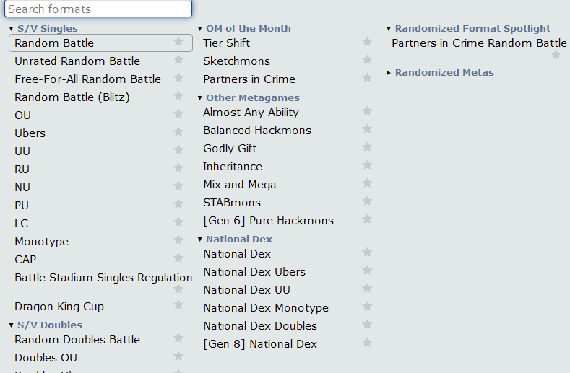
Task: Collapse the National Dex section
Action: (x=236, y=239)
